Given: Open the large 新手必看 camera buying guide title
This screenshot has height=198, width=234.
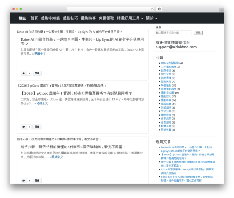Looking at the screenshot, I should coord(73,147).
